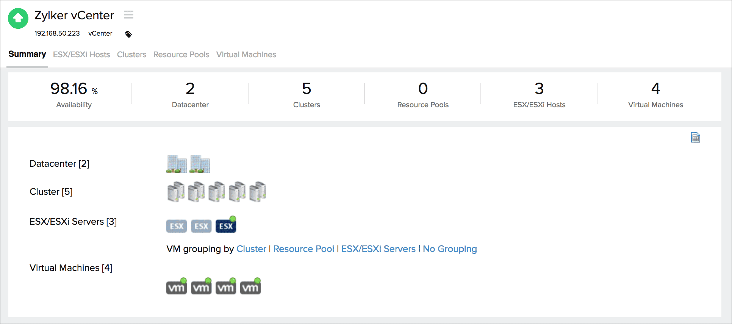Open the hamburger menu next to Zylker vCenter
732x324 pixels.
(x=129, y=15)
